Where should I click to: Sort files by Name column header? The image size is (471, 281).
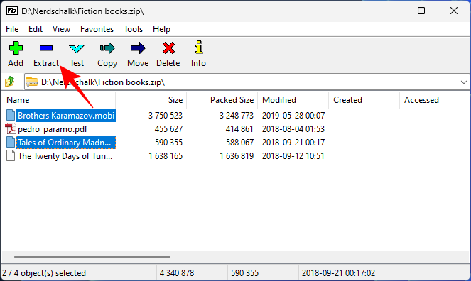(58, 100)
